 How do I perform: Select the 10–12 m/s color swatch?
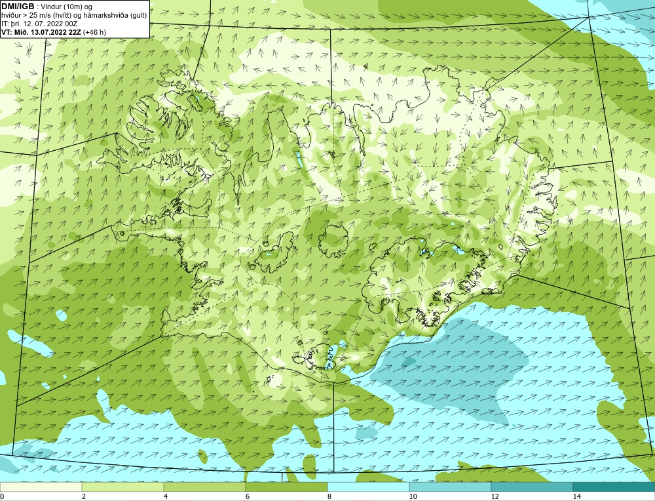451,487
